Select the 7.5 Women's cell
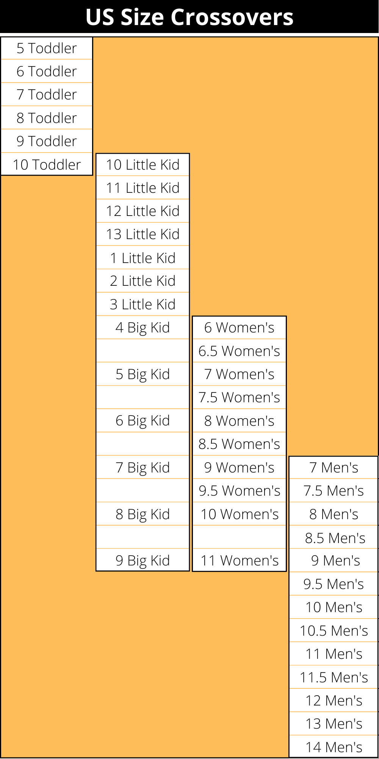Viewport: 379px width, 759px height. pos(239,397)
